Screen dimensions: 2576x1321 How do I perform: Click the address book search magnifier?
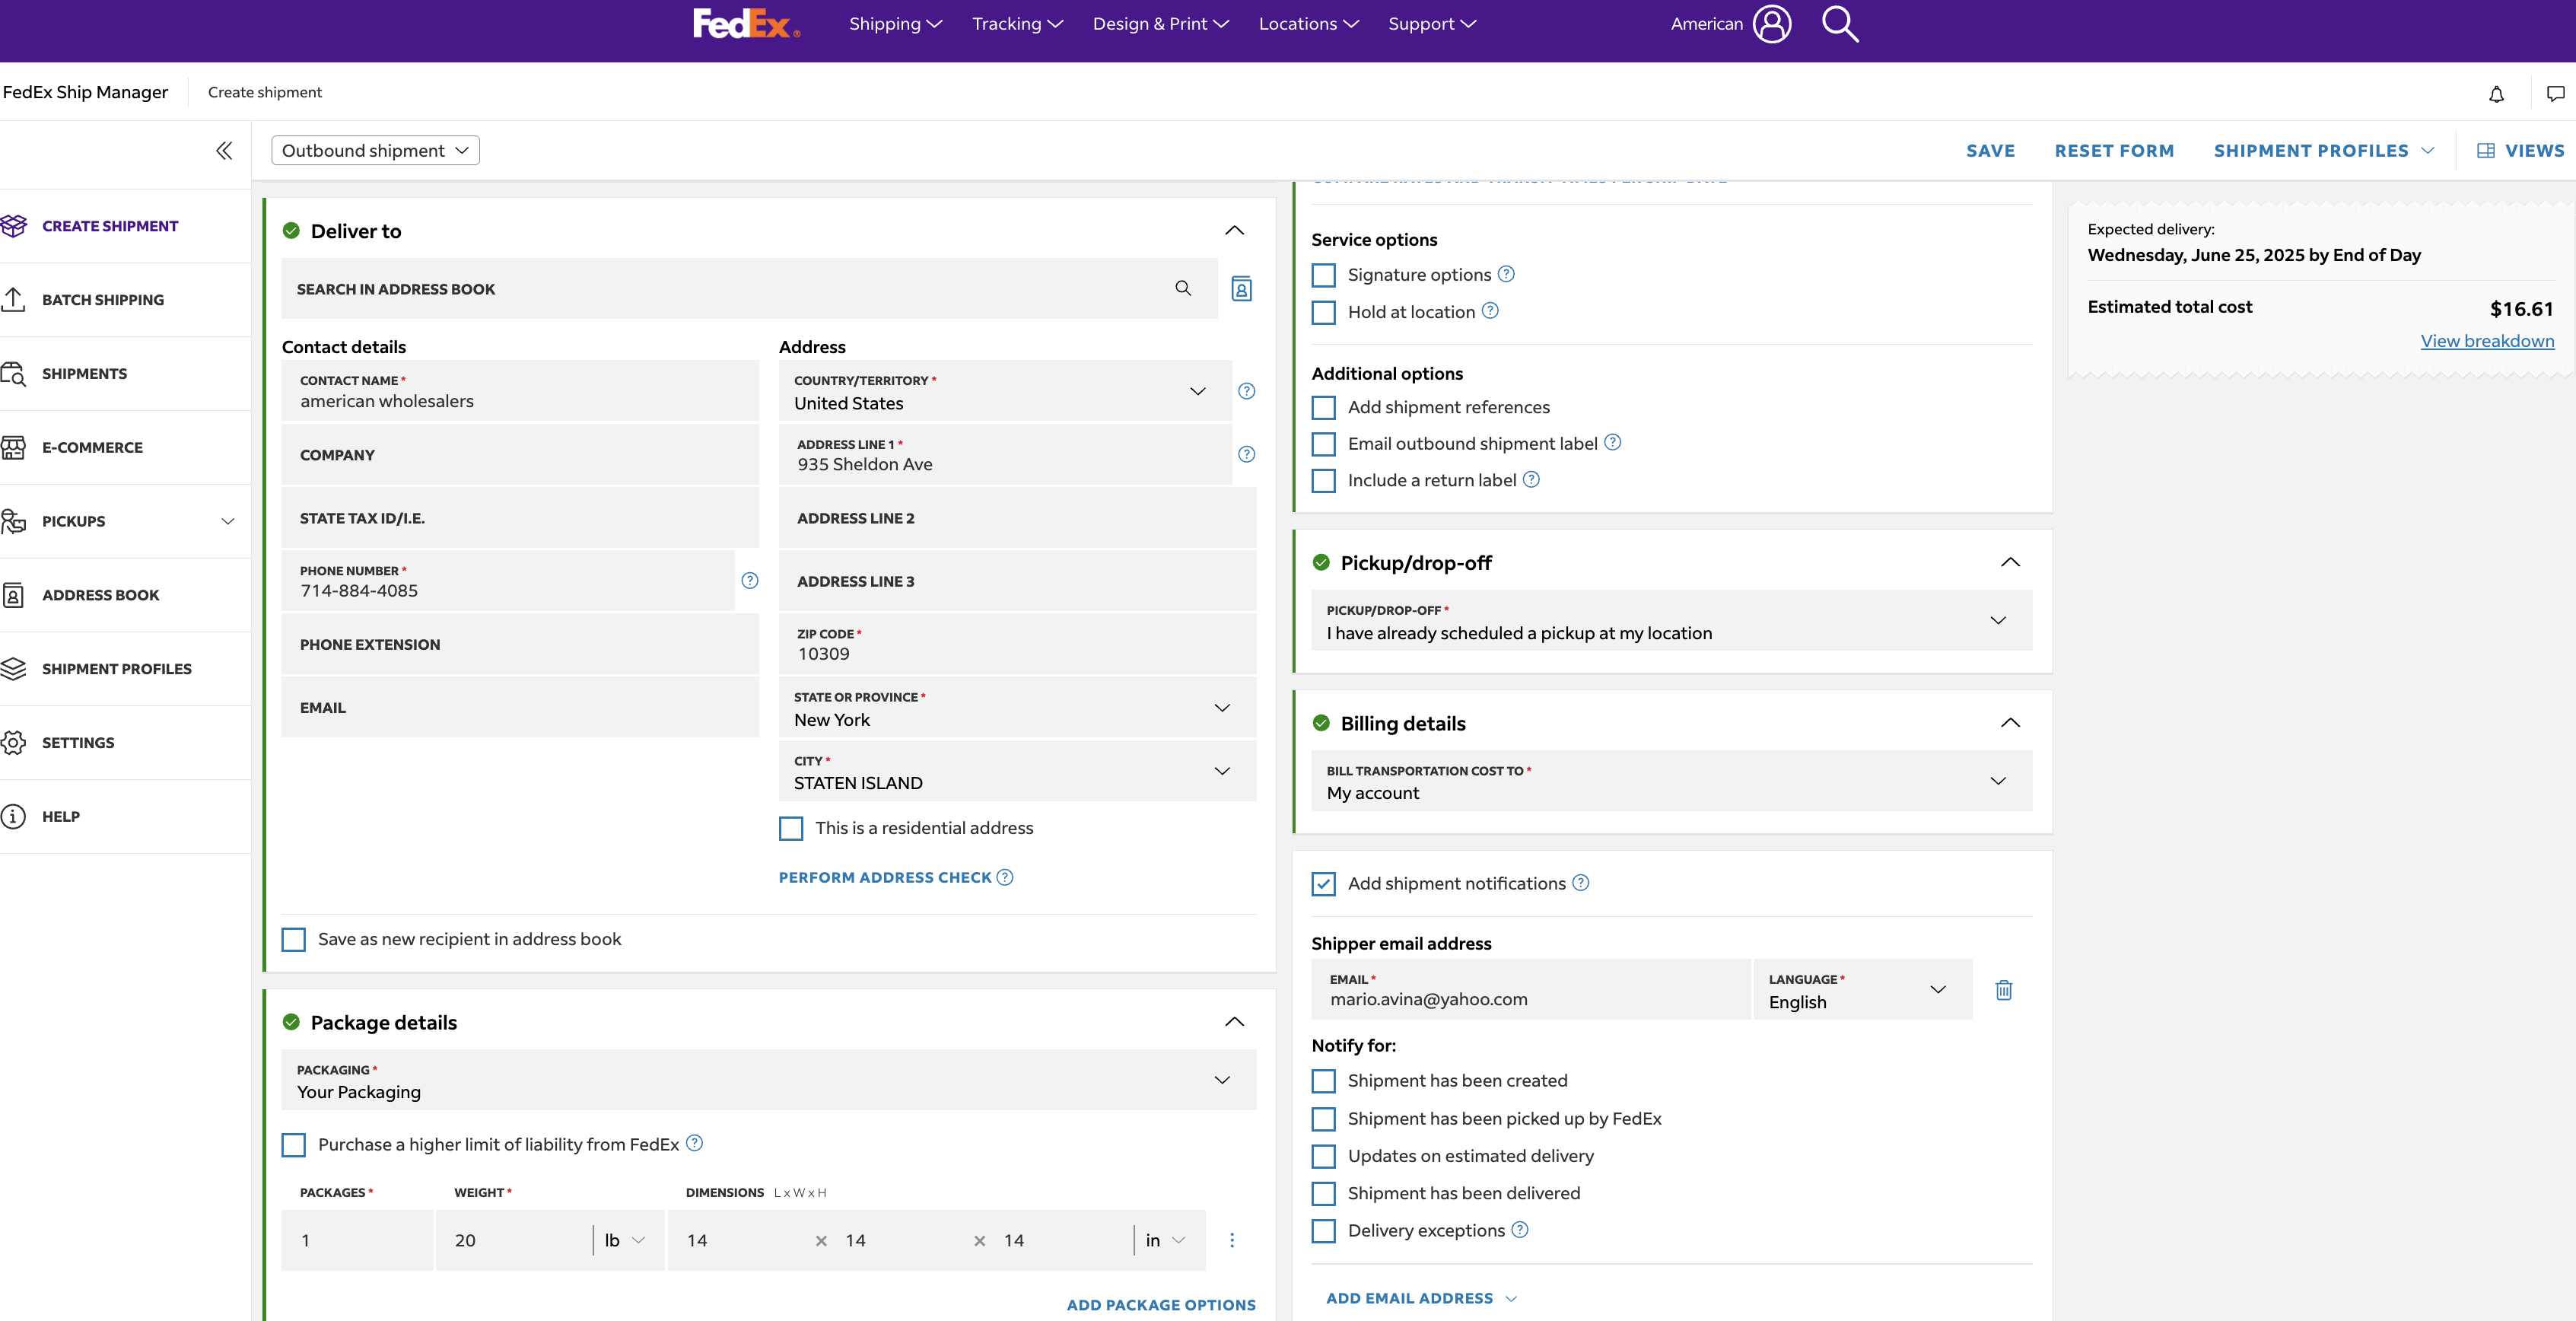click(x=1183, y=288)
